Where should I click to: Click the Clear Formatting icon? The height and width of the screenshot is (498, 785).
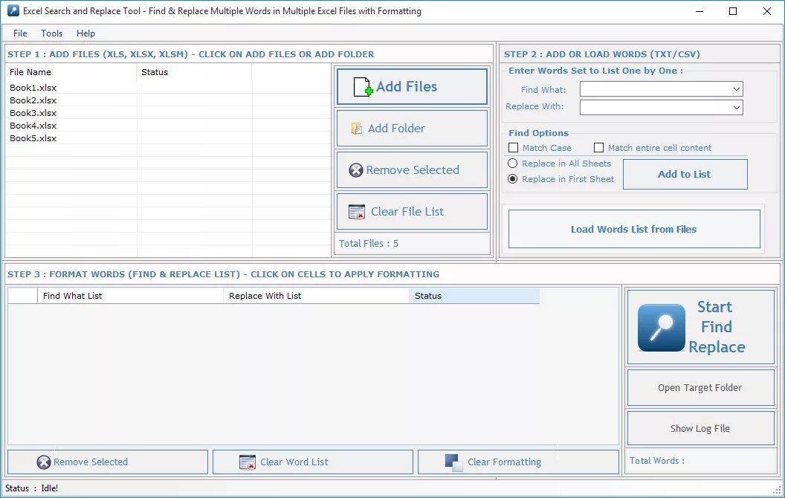click(x=453, y=462)
